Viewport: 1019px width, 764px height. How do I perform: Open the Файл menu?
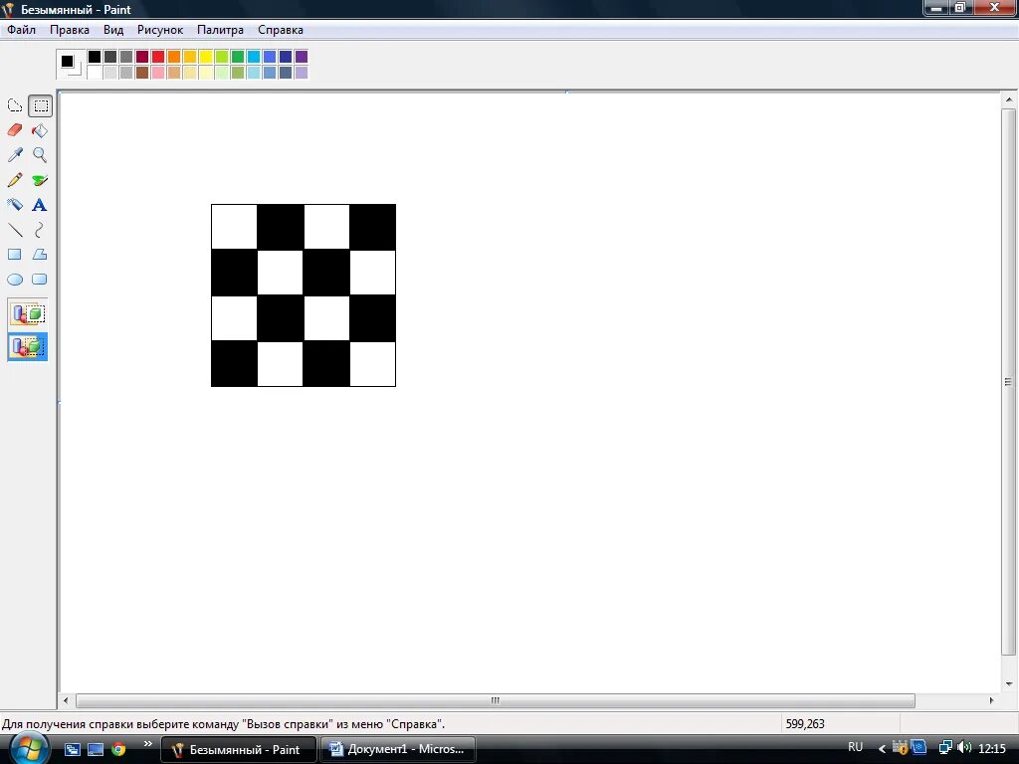click(22, 30)
